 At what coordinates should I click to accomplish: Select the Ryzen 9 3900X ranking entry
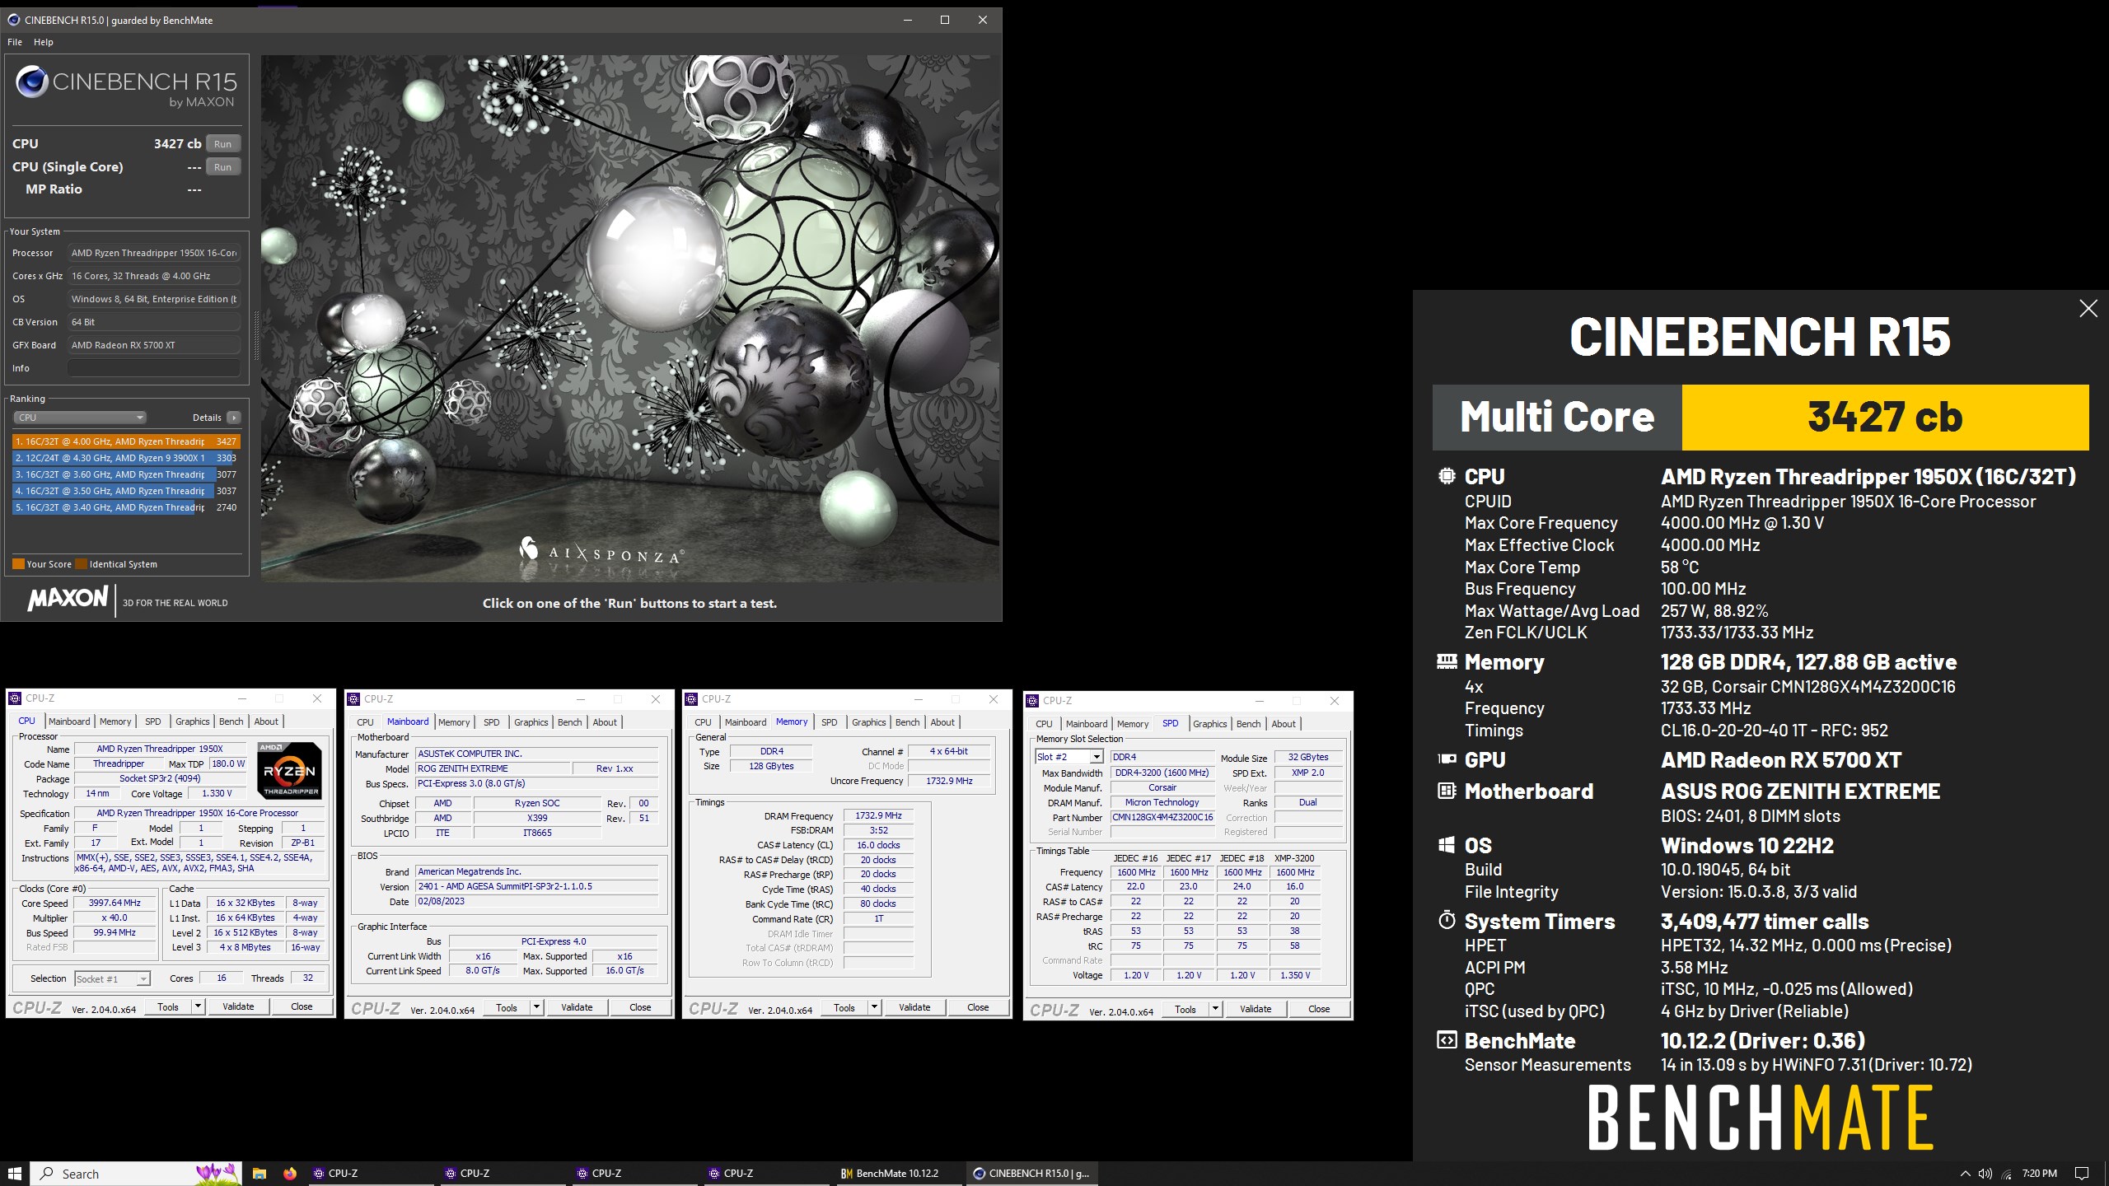[125, 458]
